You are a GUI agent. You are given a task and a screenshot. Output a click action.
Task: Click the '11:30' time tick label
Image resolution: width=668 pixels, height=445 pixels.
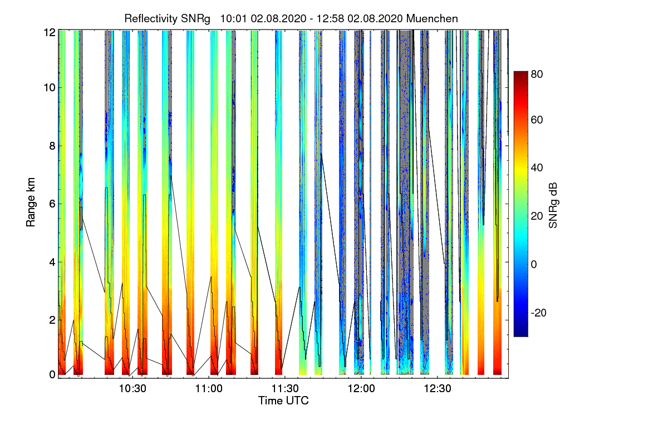pyautogui.click(x=285, y=388)
